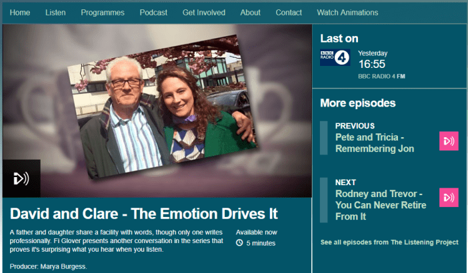Open the Home menu item
This screenshot has width=468, height=273.
(20, 13)
